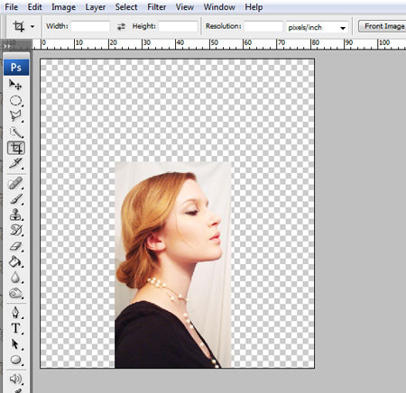This screenshot has height=393, width=406.
Task: Open crop tool preset picker arrow
Action: tap(32, 26)
